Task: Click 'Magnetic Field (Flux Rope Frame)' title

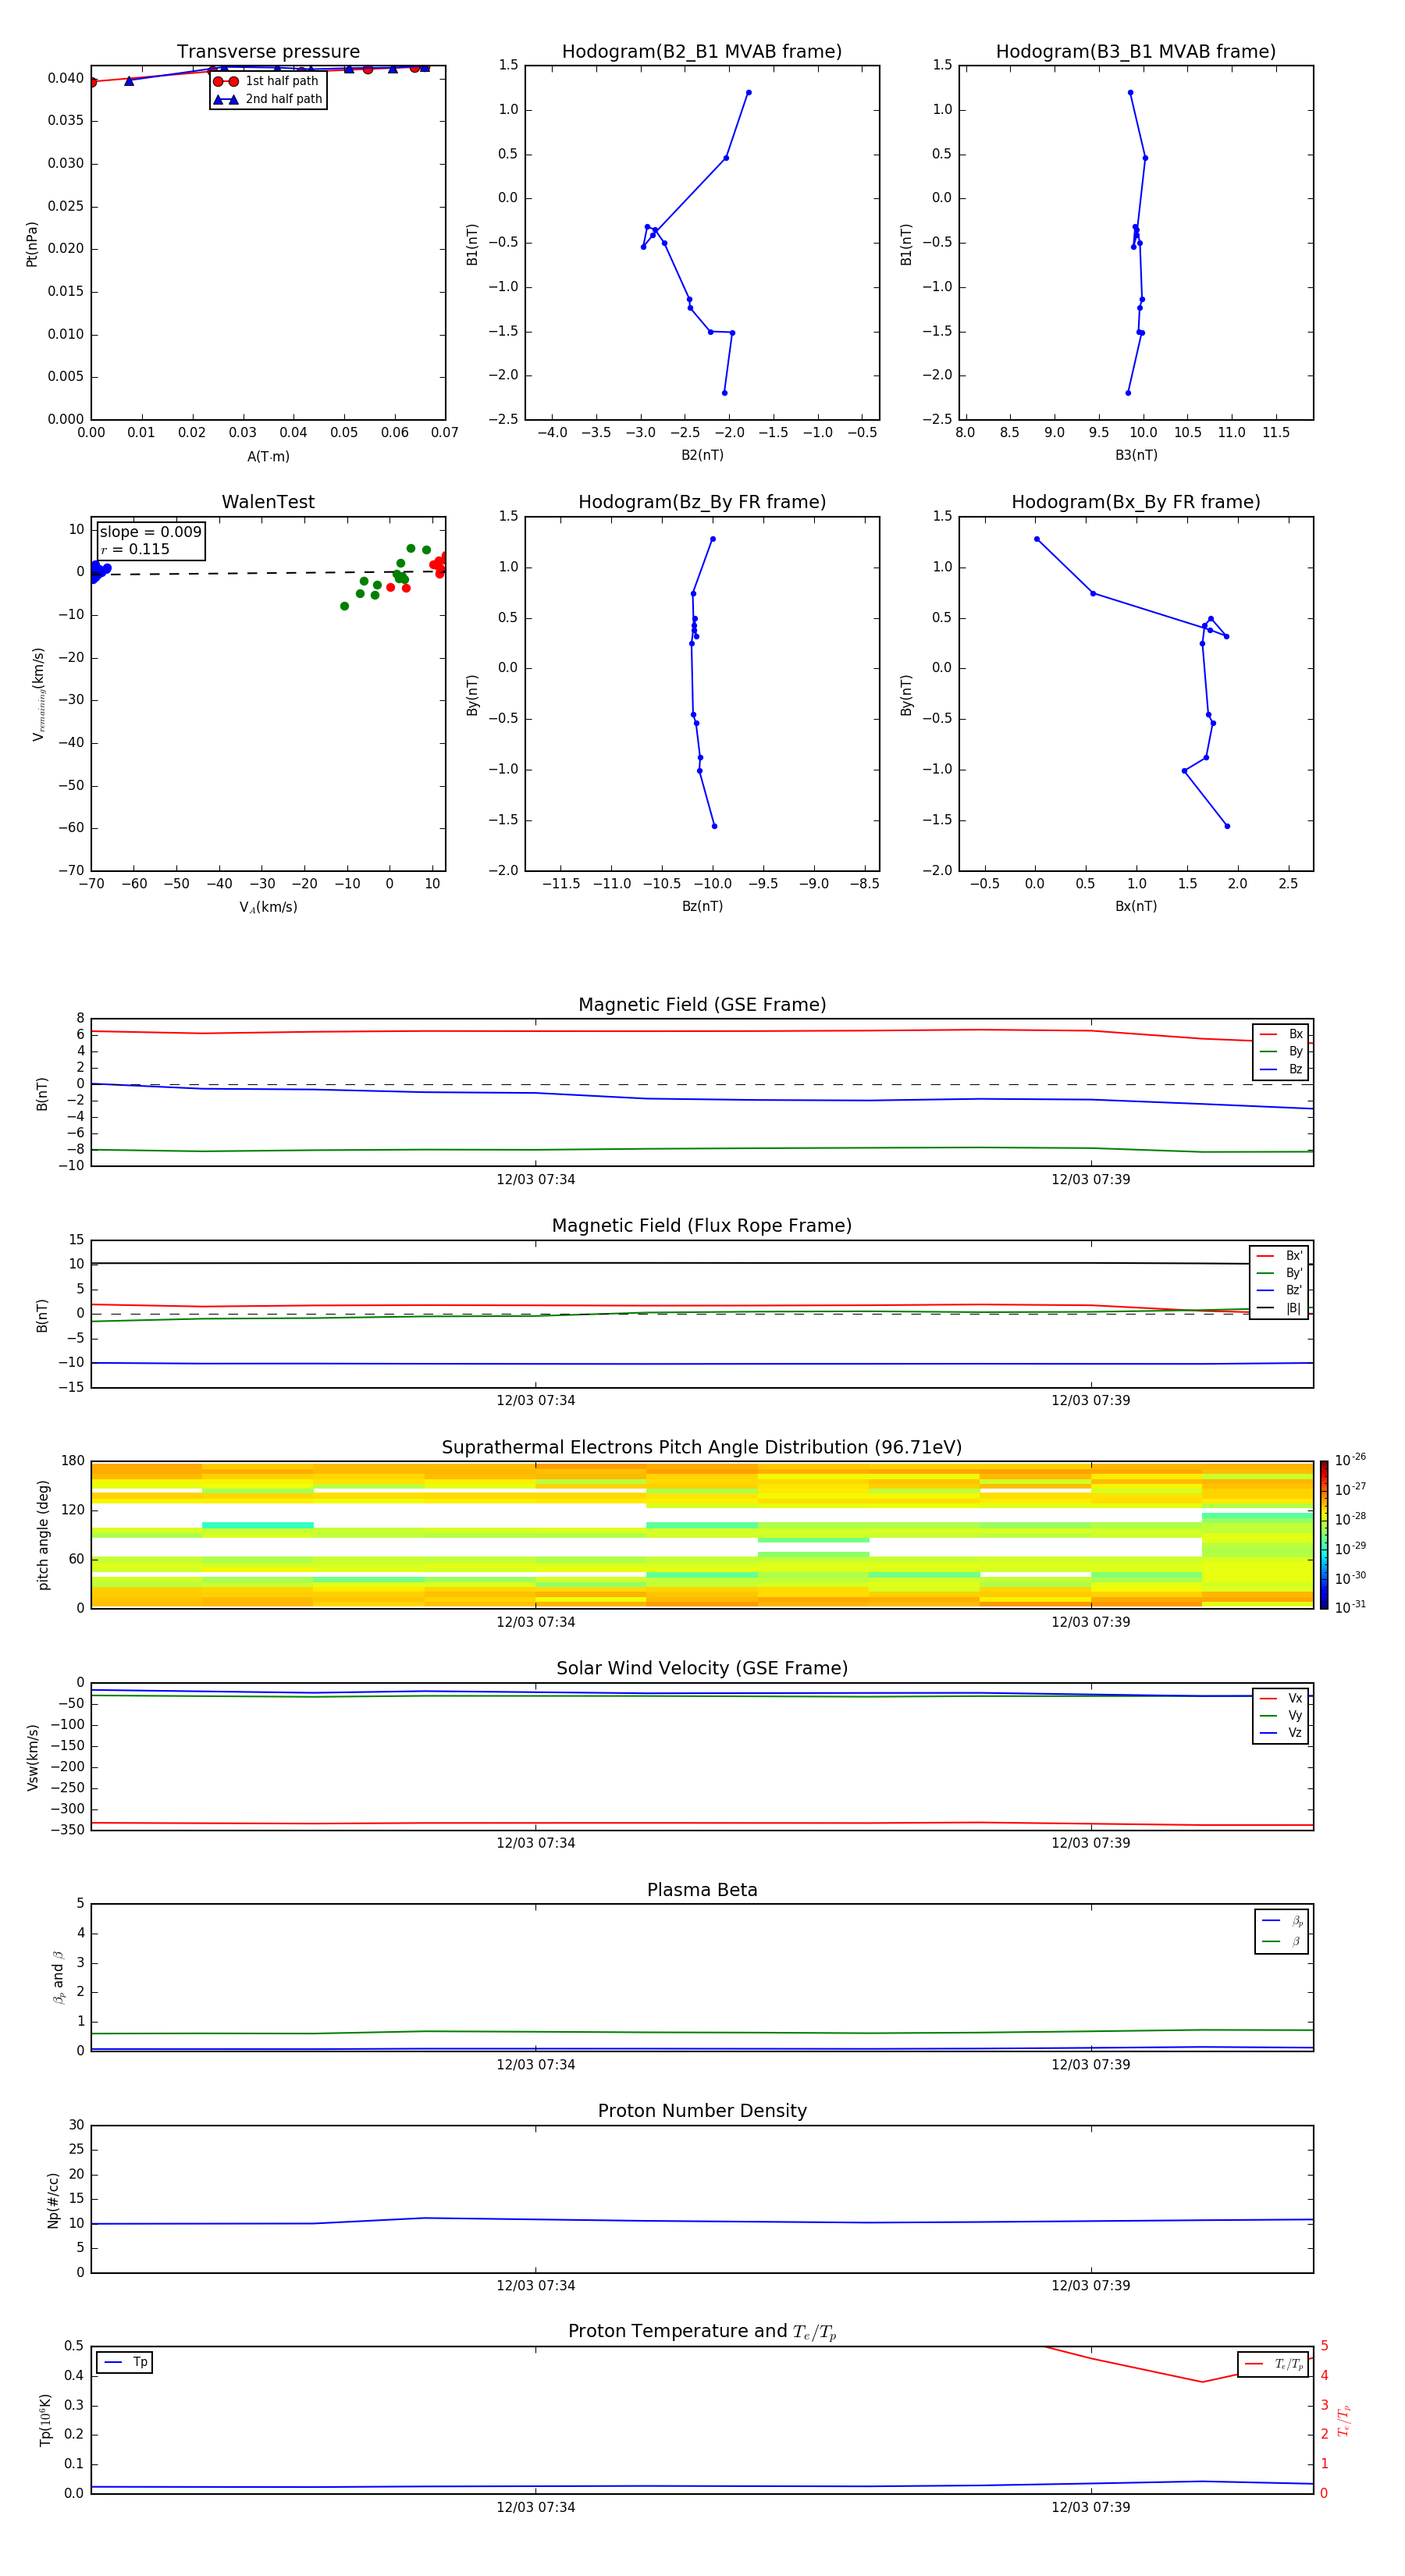Action: (x=702, y=1226)
